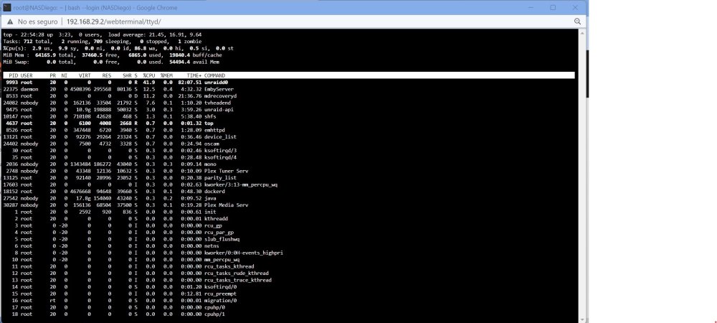Select the ksoftirqd/0 process name
Viewport: 717px width, 323px height.
[x=220, y=287]
